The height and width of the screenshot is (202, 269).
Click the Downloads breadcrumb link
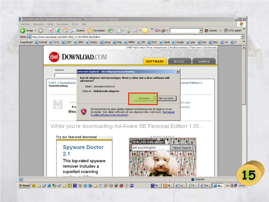coord(68,83)
